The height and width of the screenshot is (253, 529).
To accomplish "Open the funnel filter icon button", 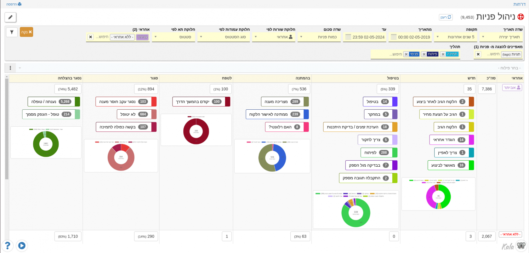I will click(x=12, y=32).
